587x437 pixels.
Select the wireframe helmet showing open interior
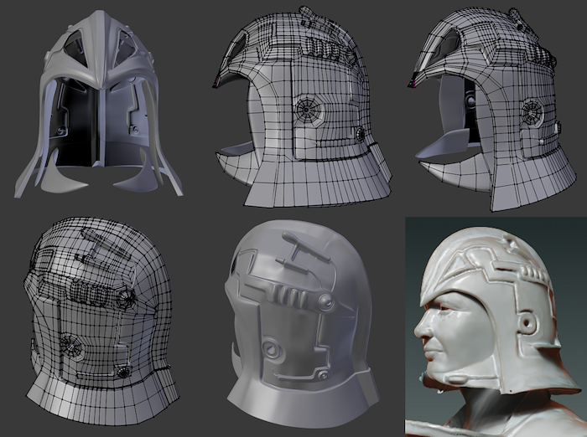492,110
